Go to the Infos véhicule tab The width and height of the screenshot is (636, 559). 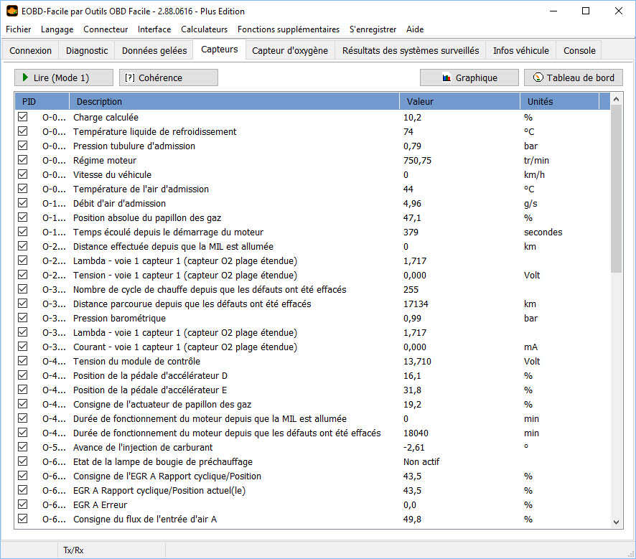[x=520, y=50]
